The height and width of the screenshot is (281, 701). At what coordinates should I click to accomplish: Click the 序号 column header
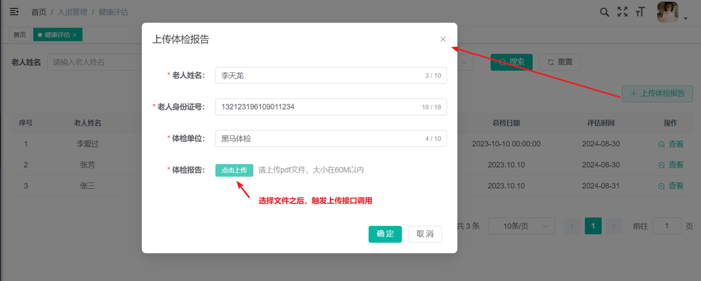coord(26,123)
